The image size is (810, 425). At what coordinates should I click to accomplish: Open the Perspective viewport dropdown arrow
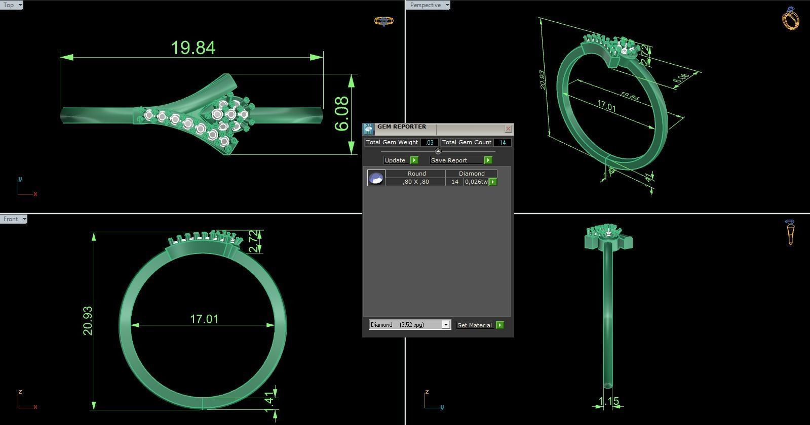coord(447,5)
